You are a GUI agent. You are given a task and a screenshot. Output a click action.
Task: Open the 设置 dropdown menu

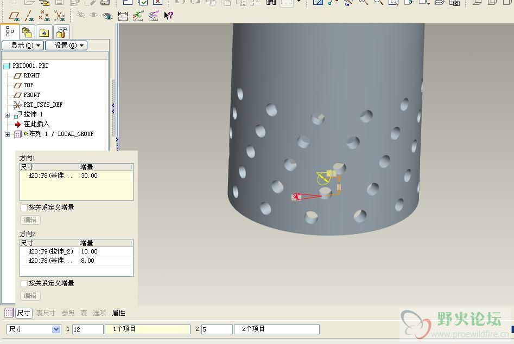click(x=66, y=45)
